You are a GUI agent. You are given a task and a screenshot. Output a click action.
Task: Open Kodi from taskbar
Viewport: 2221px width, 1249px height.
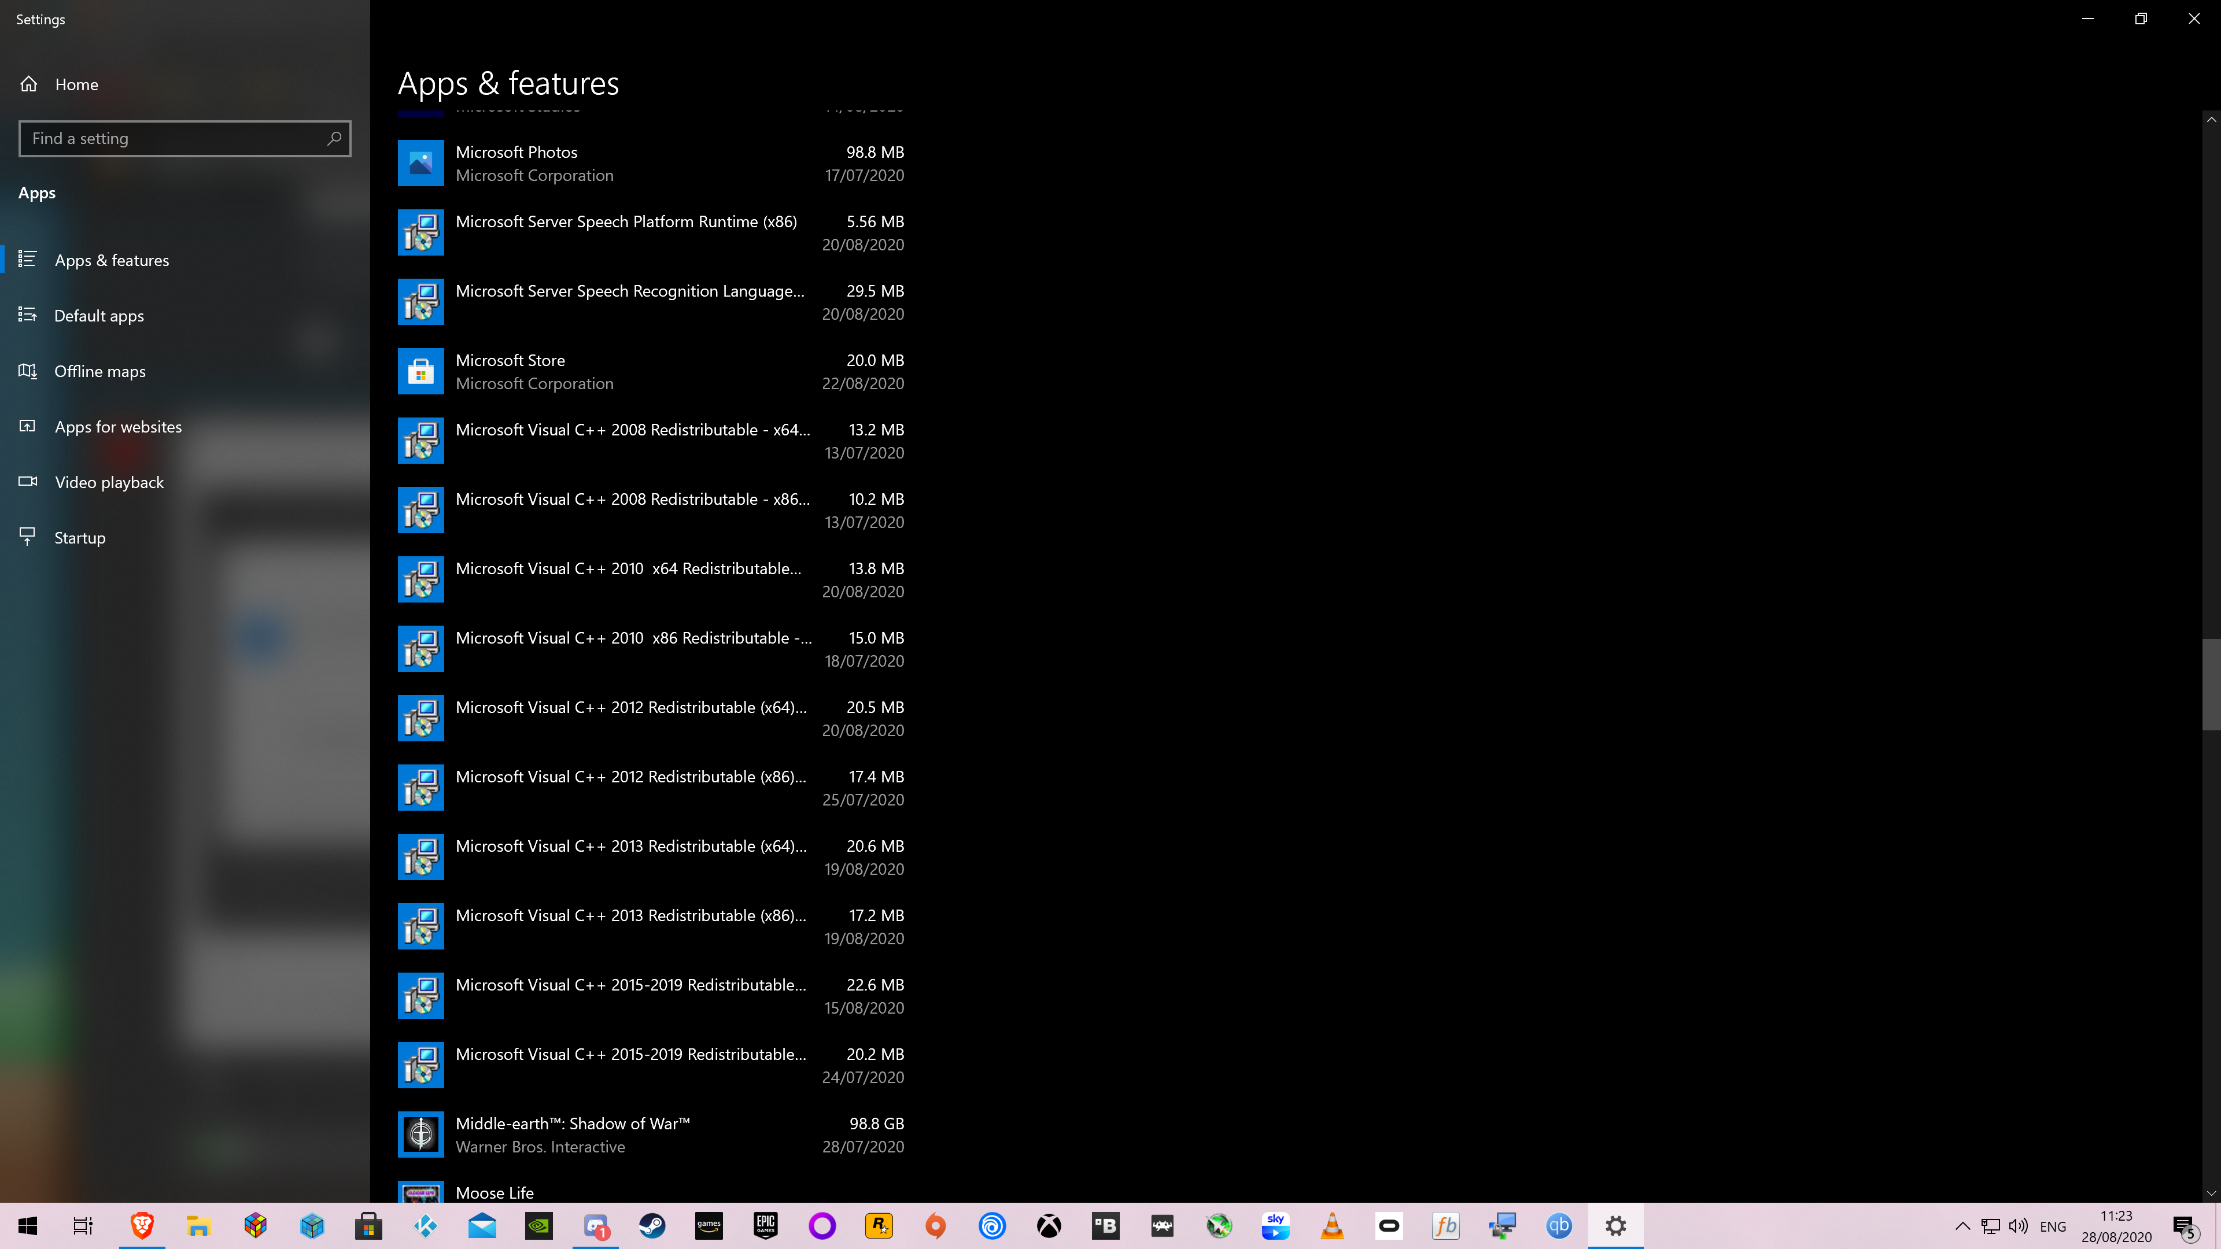[x=425, y=1226]
